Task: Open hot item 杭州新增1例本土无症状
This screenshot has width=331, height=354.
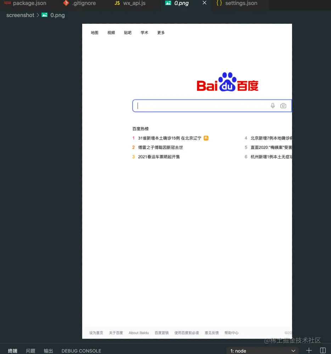Action: pyautogui.click(x=271, y=157)
